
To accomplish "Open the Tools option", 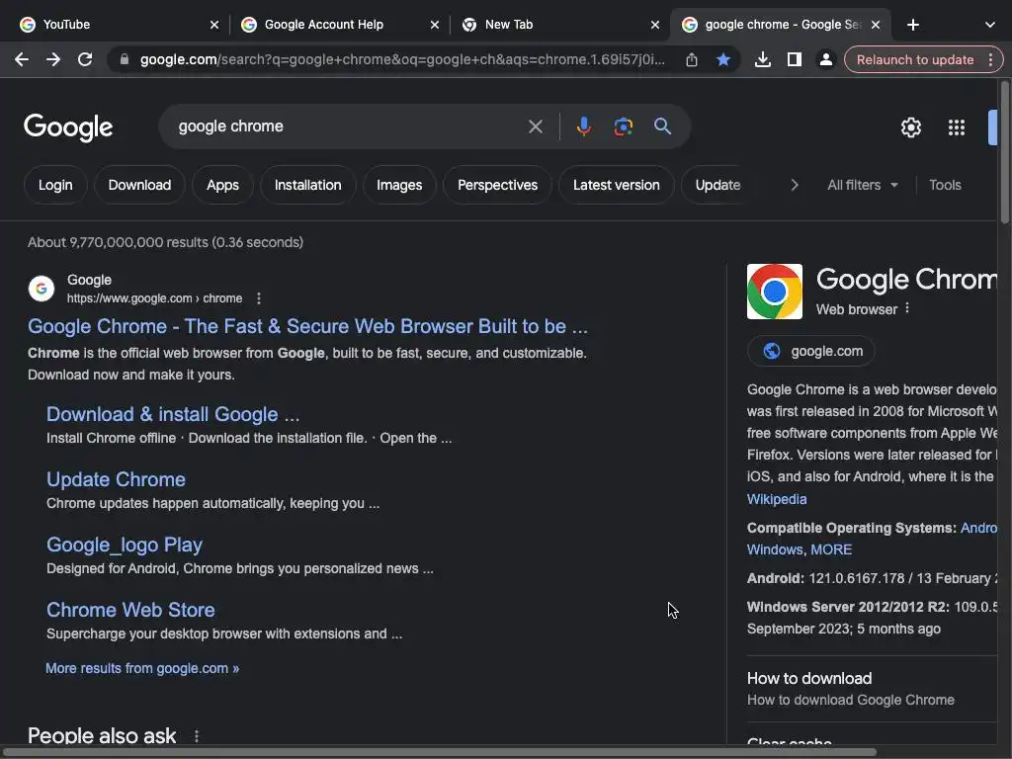I will [945, 185].
